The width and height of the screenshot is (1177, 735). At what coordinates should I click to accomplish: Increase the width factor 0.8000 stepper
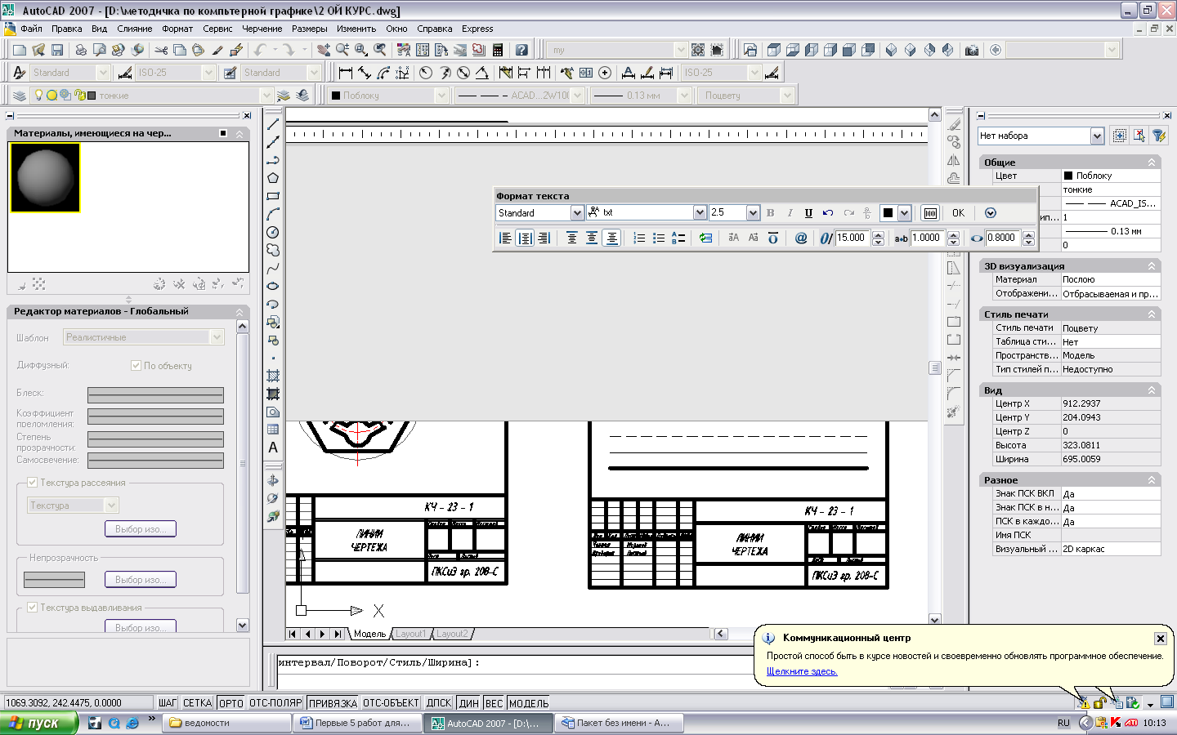tap(1029, 234)
